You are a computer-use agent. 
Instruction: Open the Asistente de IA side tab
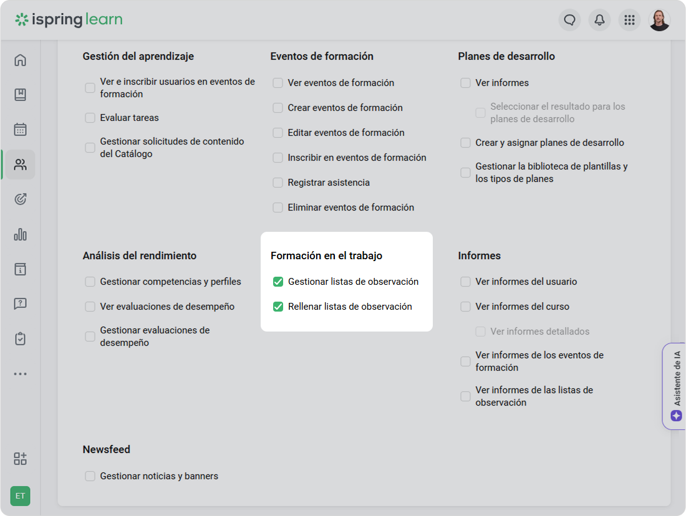(676, 386)
